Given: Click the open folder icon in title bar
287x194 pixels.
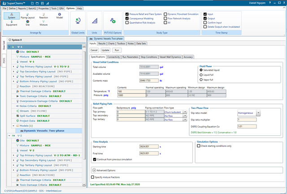Looking at the screenshot, I should pyautogui.click(x=37, y=3).
